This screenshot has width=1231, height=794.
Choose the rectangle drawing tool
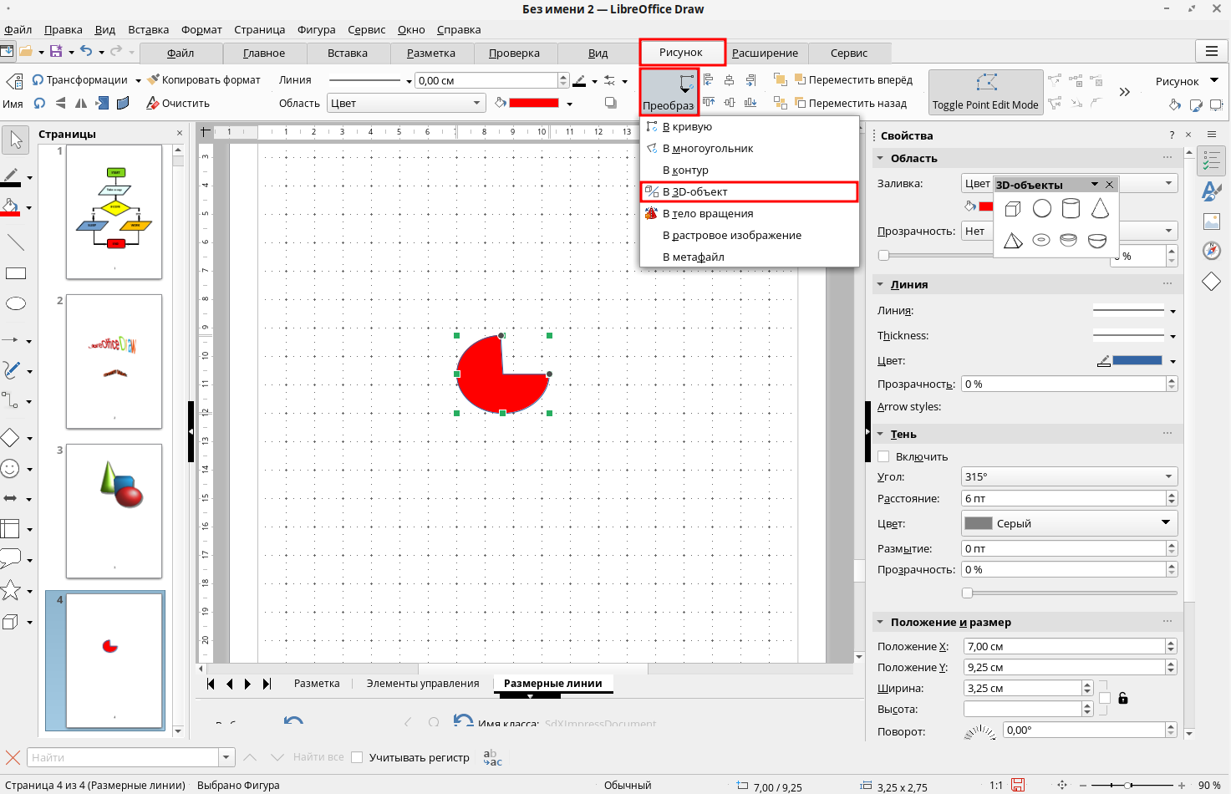coord(16,273)
